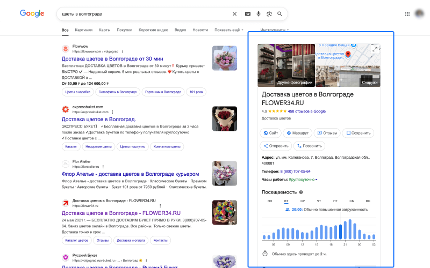Open the Google apps grid

tap(407, 13)
